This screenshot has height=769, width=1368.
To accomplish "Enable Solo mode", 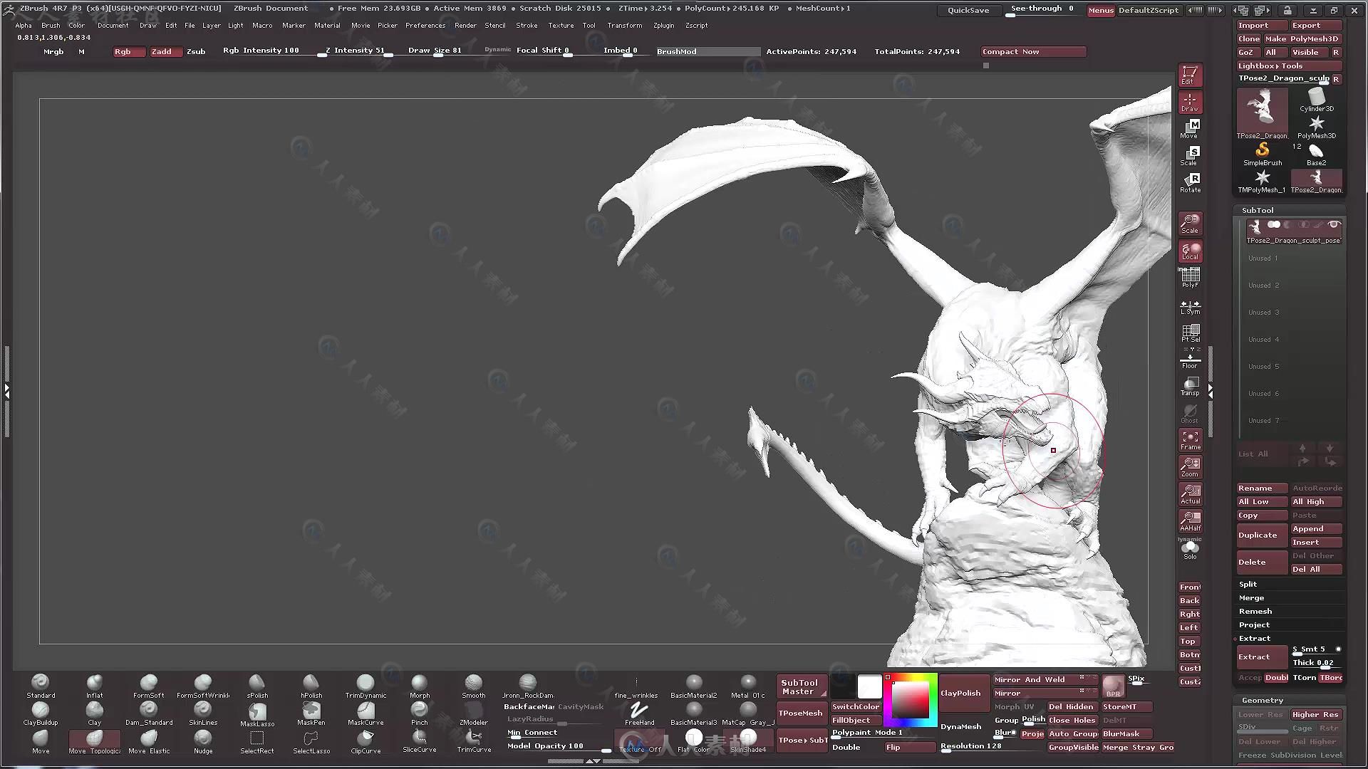I will point(1190,550).
